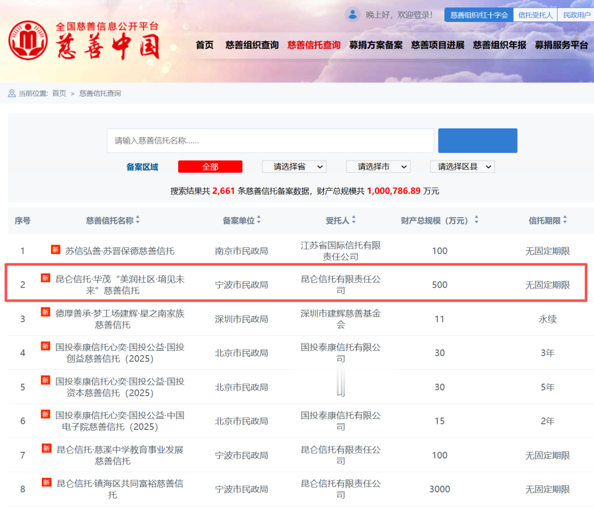This screenshot has width=594, height=509.
Task: Sort by 财产总规模 column arrows
Action: click(476, 220)
